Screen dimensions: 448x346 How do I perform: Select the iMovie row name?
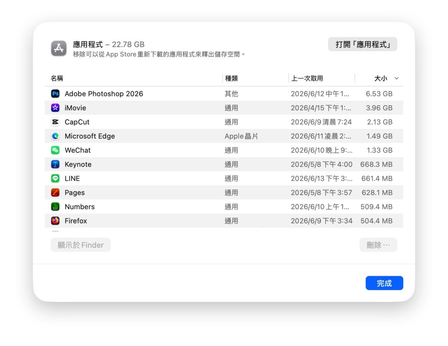(x=75, y=108)
